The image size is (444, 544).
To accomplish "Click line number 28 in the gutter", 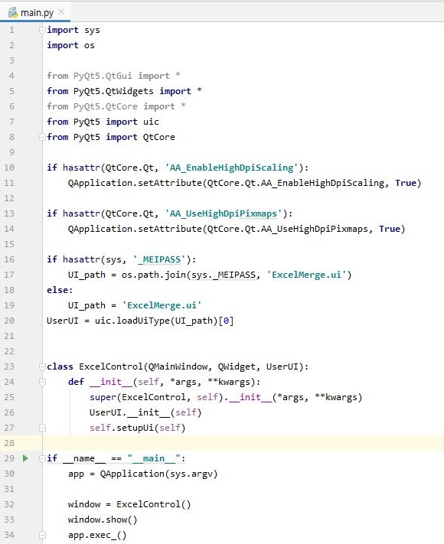I will 9,443.
